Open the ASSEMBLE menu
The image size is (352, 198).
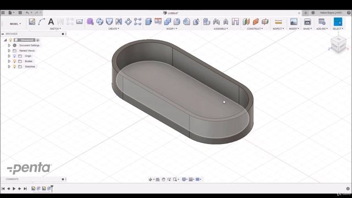[x=221, y=29]
